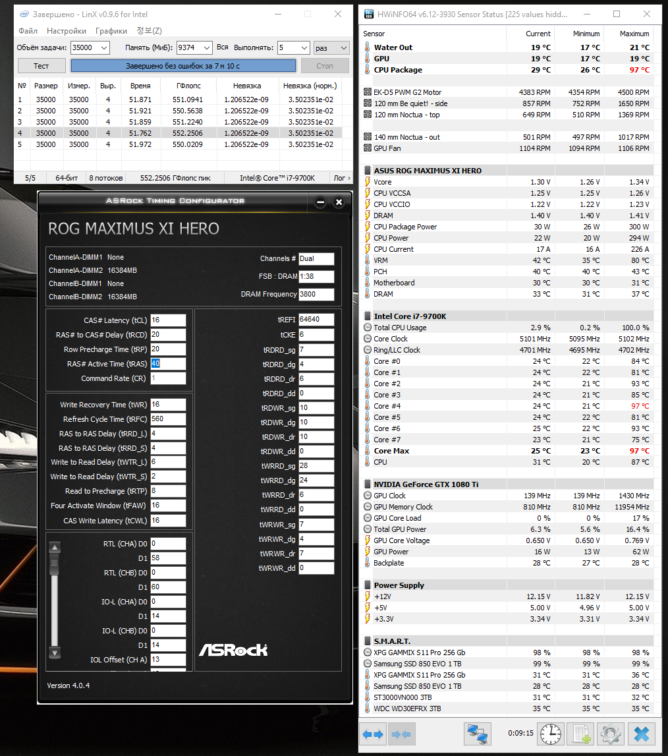Click HWiNFO Maximum column header
668x756 pixels.
[629, 34]
